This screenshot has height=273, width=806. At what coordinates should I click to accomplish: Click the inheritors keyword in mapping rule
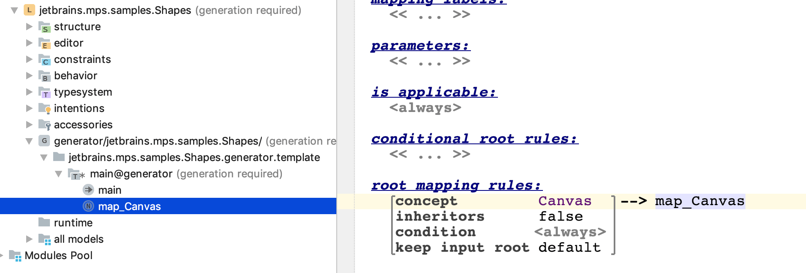(x=440, y=217)
